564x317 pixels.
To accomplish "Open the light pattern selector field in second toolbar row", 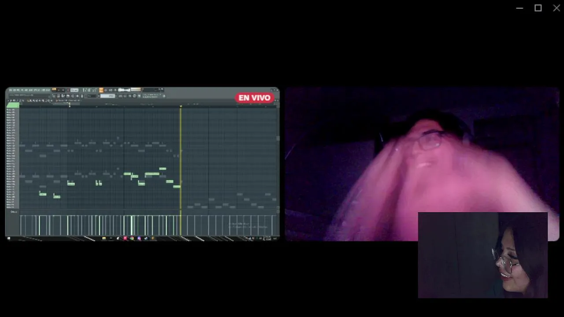I will (108, 96).
